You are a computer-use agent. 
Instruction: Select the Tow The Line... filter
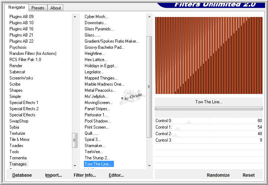point(99,164)
